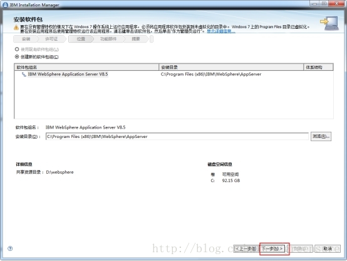The width and height of the screenshot is (347, 261).
Task: Open the 许可证 wizard step
Action: pos(51,39)
